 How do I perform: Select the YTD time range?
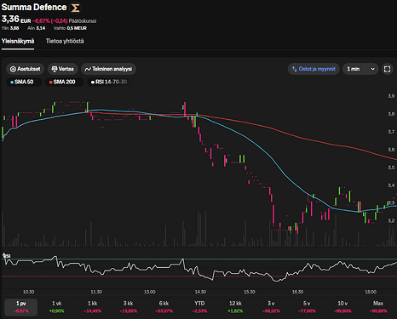[199, 307]
